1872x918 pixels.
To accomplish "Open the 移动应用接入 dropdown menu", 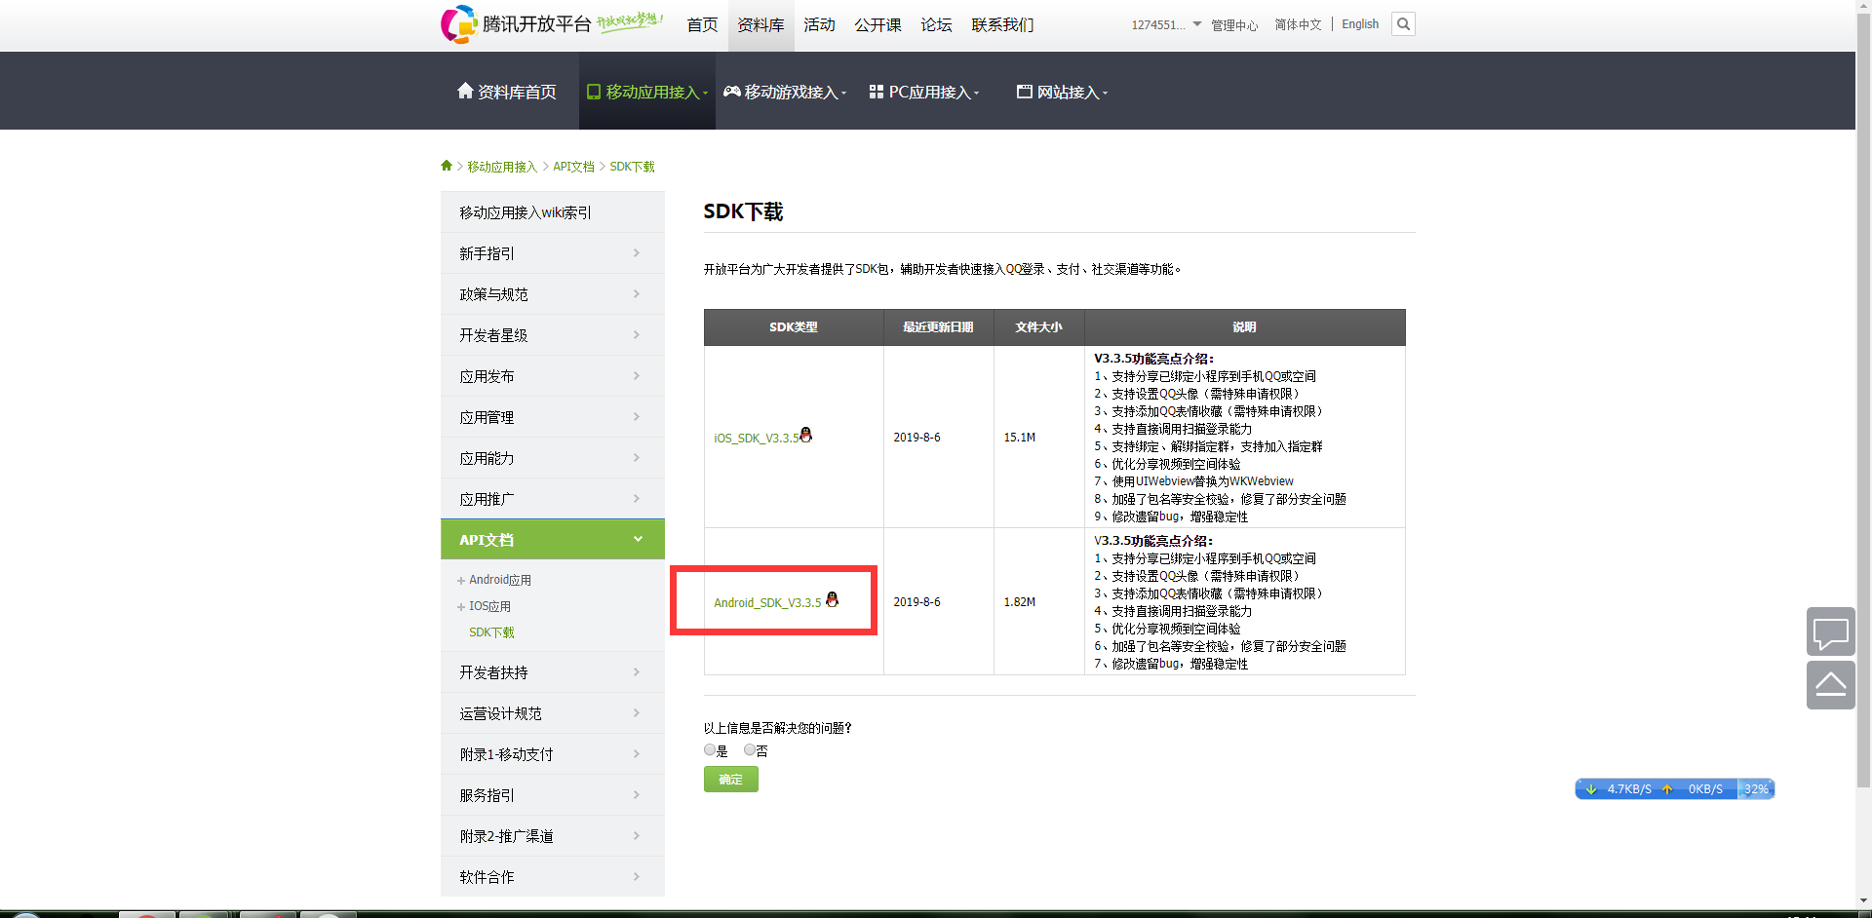I will pos(647,92).
